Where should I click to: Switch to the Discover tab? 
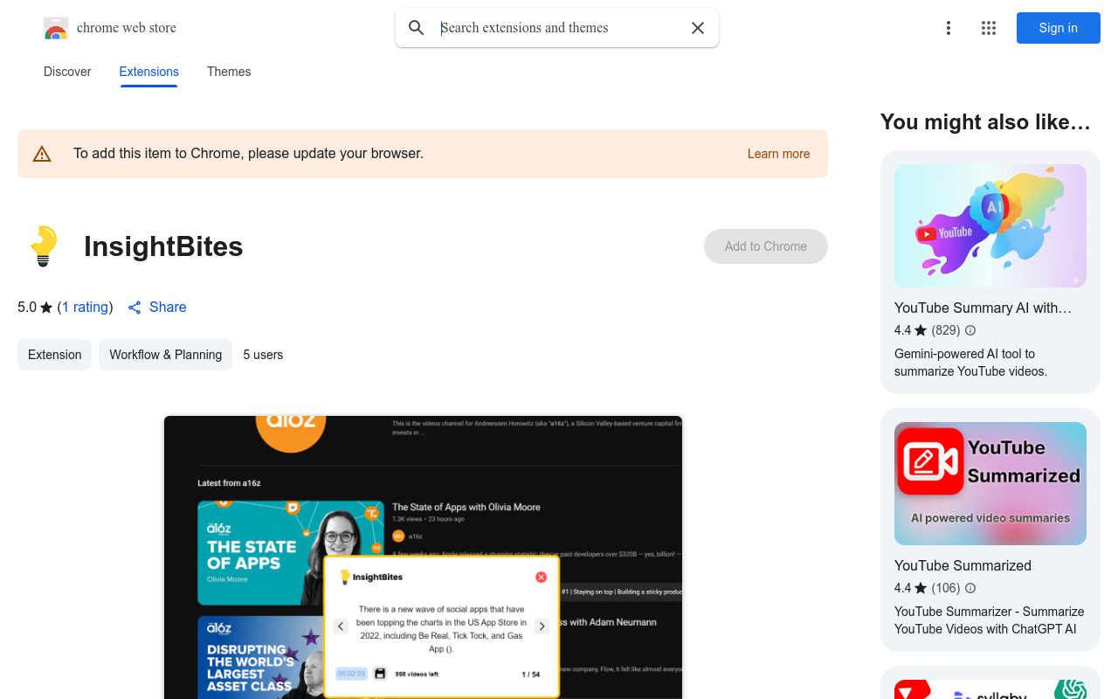click(x=67, y=72)
